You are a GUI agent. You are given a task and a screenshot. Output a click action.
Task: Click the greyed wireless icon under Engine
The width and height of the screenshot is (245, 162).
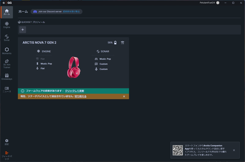(37, 59)
